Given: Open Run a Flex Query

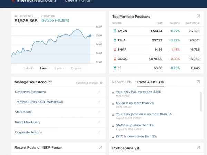Looking at the screenshot, I should pyautogui.click(x=28, y=122).
